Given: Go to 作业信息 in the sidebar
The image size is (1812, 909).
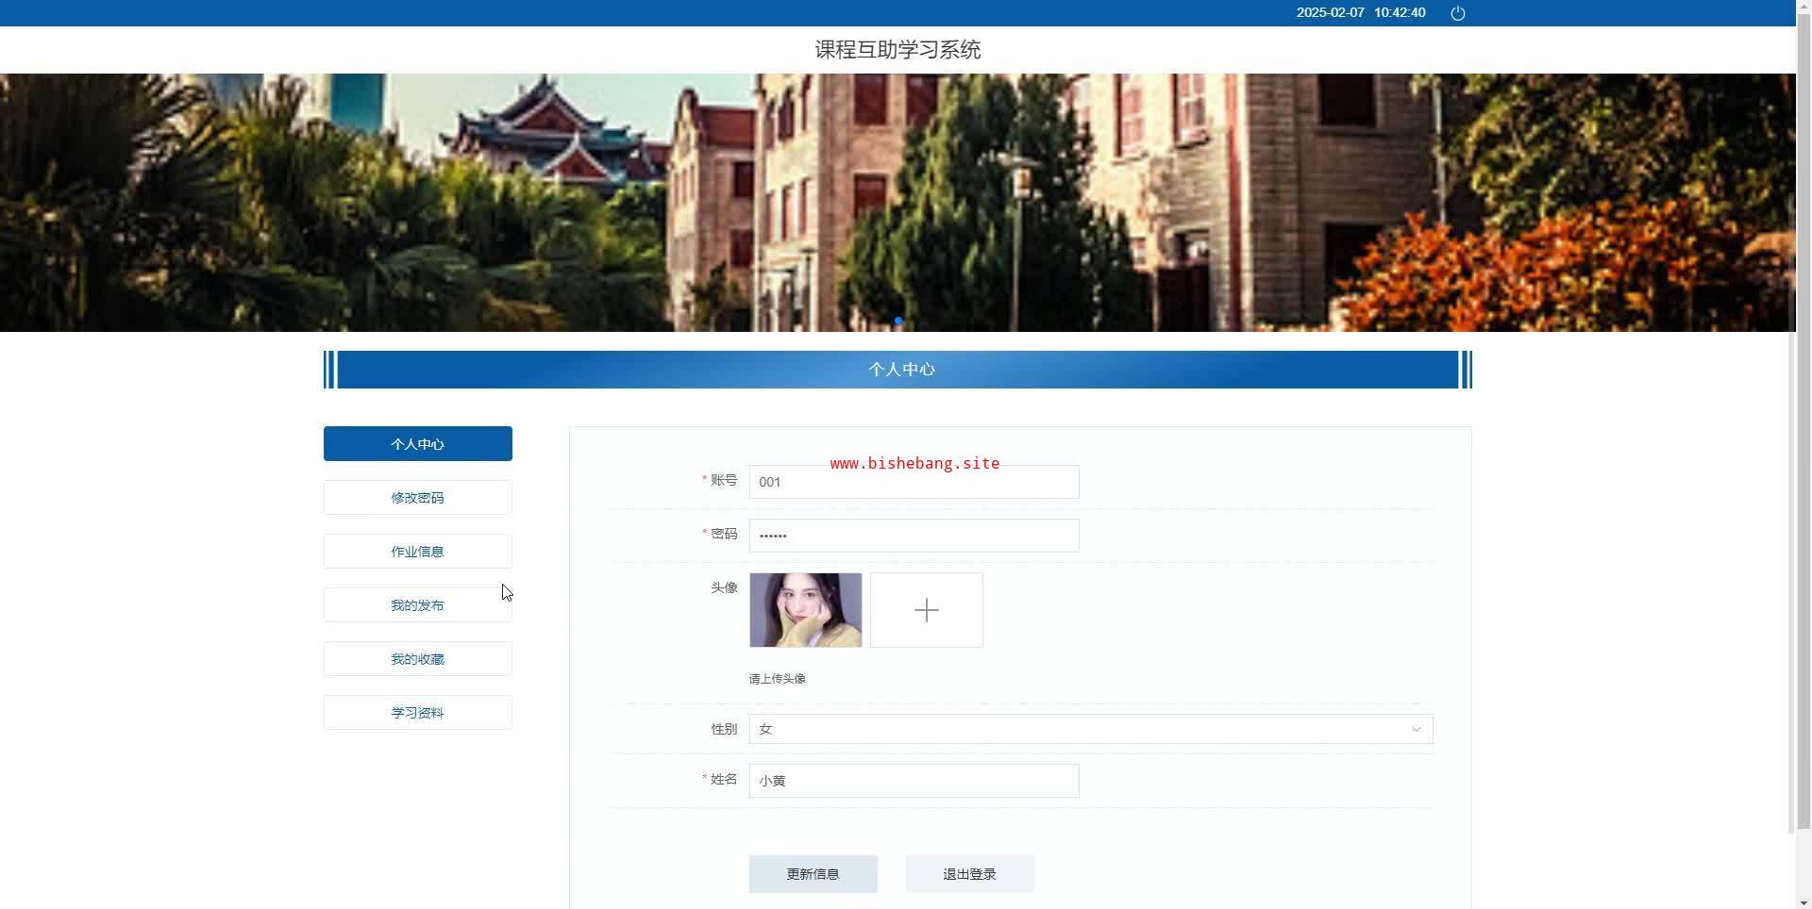Looking at the screenshot, I should [x=417, y=552].
